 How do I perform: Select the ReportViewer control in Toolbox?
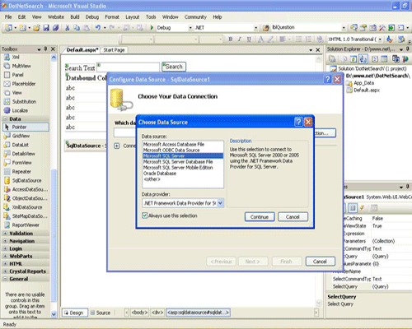26,225
